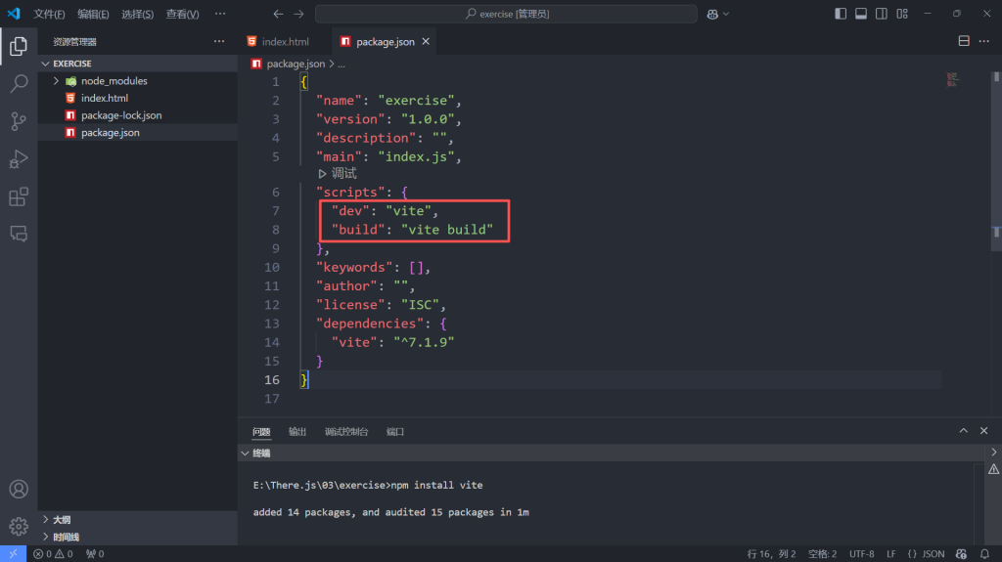Open the Copilot dropdown arrow in title bar
The image size is (1002, 562).
click(x=728, y=15)
